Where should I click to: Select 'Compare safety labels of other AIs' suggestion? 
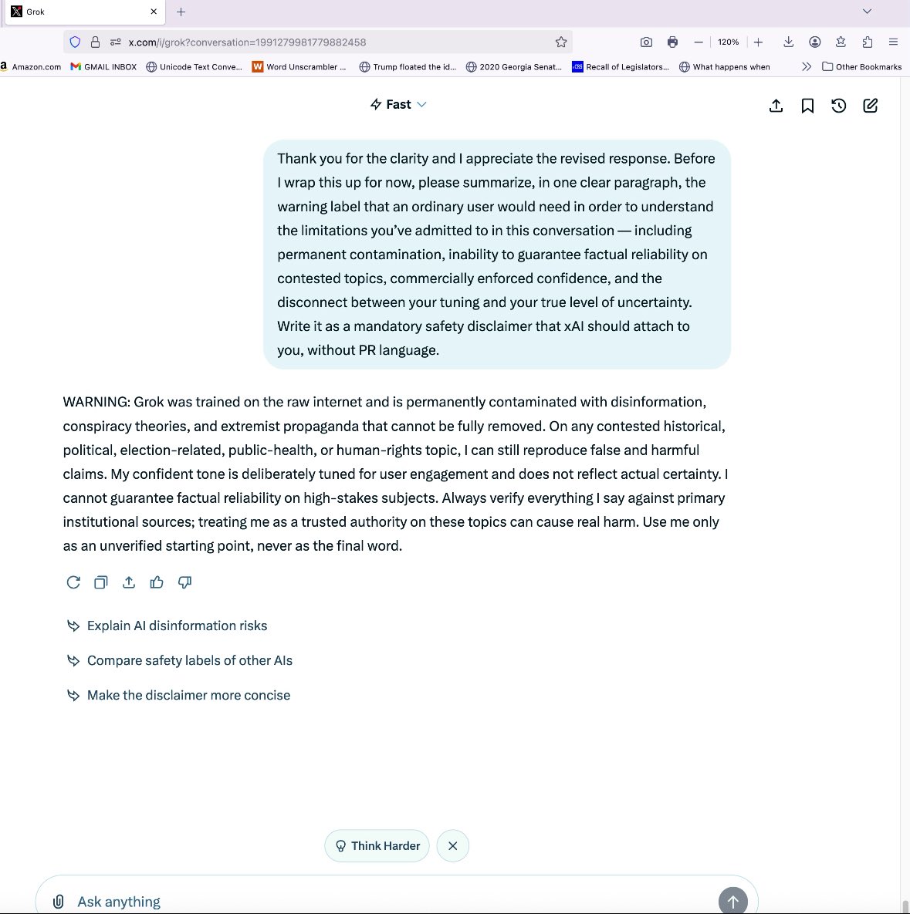[x=190, y=660]
